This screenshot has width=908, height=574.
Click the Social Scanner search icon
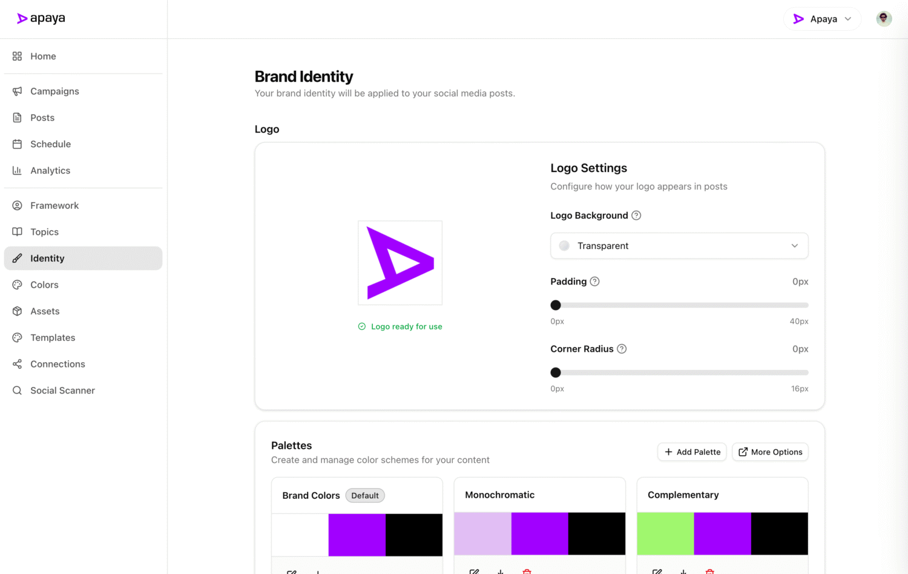coord(18,391)
